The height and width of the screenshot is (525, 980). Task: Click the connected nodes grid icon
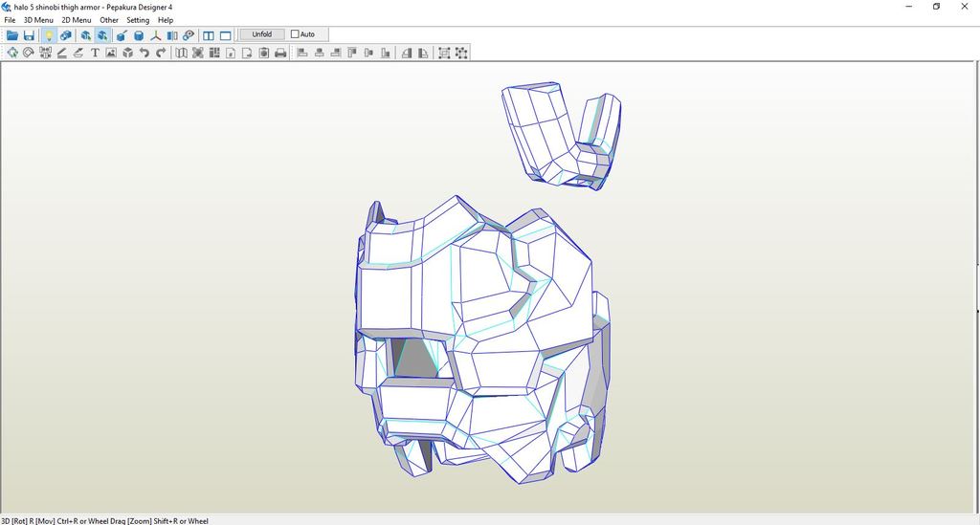tap(461, 53)
